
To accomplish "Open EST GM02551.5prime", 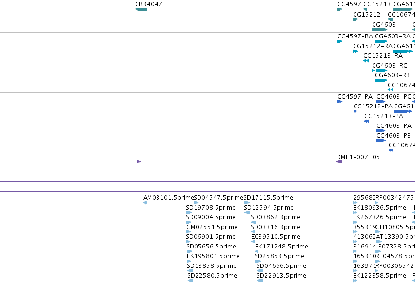I will coord(188,232).
